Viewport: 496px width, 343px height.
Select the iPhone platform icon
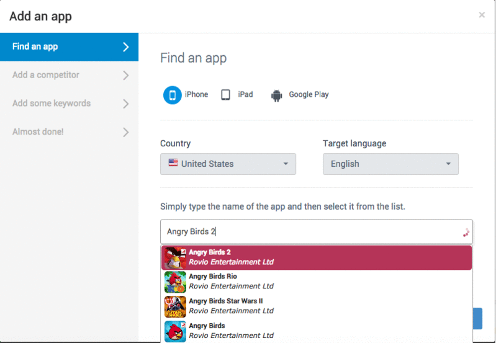(x=173, y=95)
